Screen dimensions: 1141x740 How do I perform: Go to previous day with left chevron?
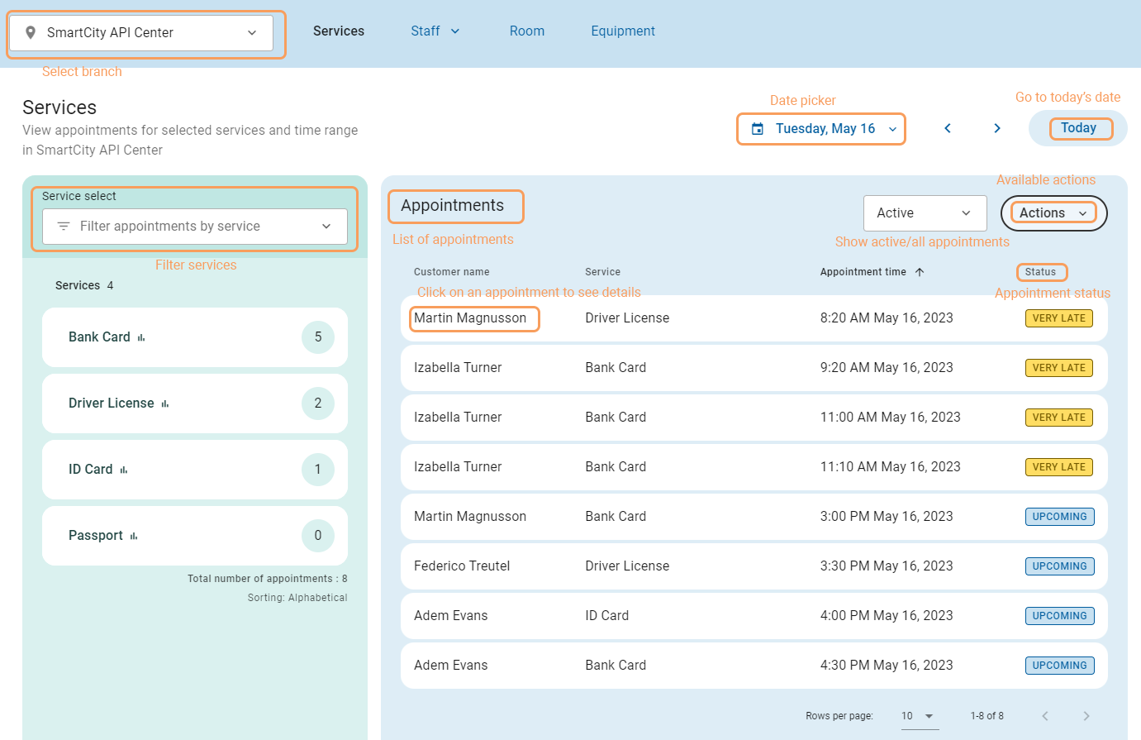point(948,128)
